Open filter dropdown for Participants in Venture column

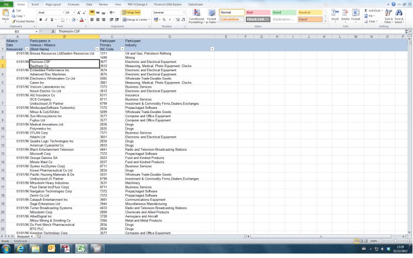coord(97,49)
